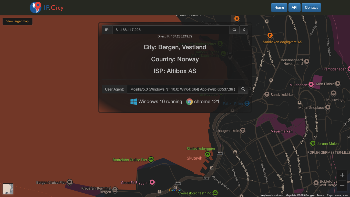Select the CrossFit Bryggen pink marker

coord(152,182)
